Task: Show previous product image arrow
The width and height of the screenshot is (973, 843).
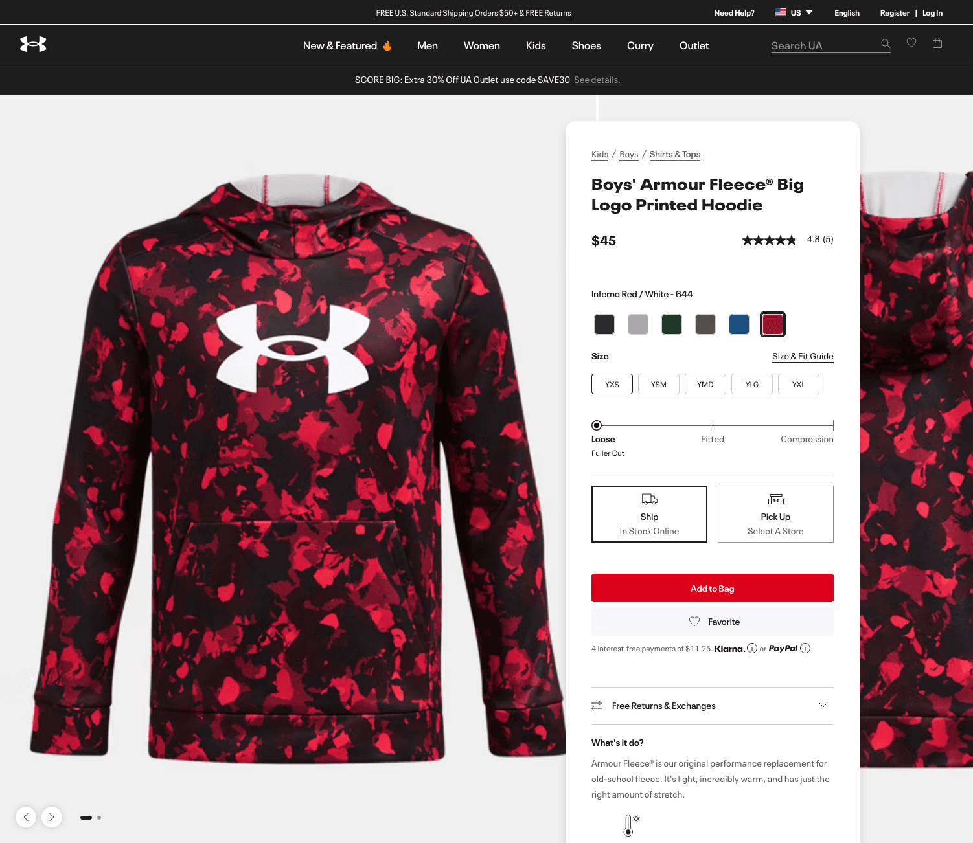Action: coord(26,817)
